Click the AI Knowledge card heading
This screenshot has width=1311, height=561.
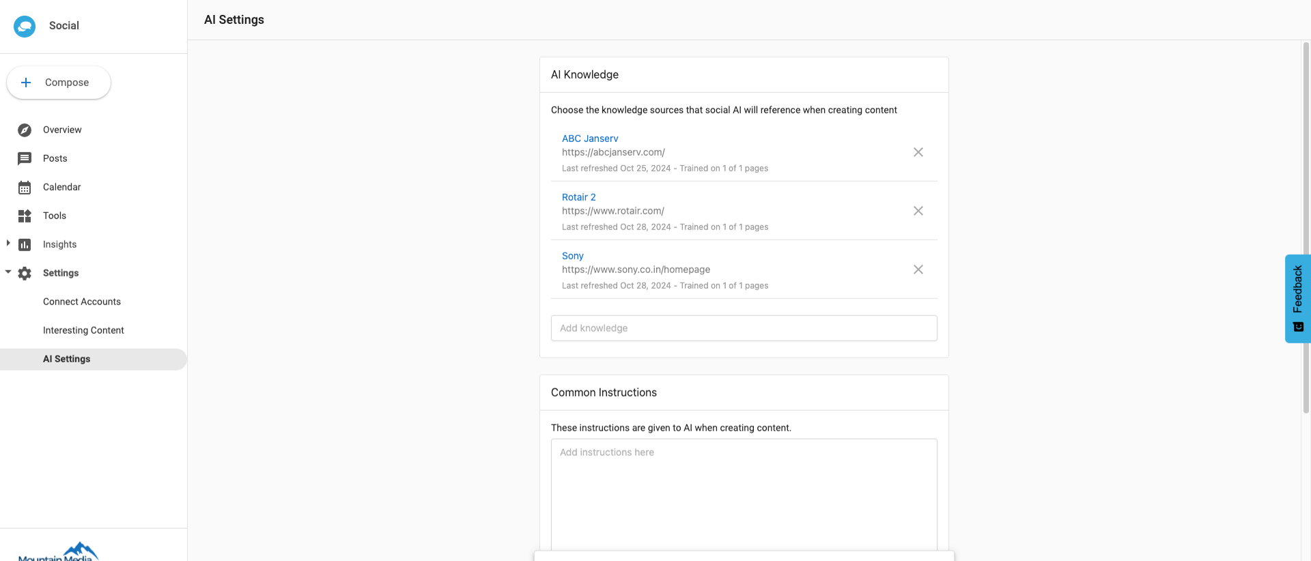click(584, 74)
